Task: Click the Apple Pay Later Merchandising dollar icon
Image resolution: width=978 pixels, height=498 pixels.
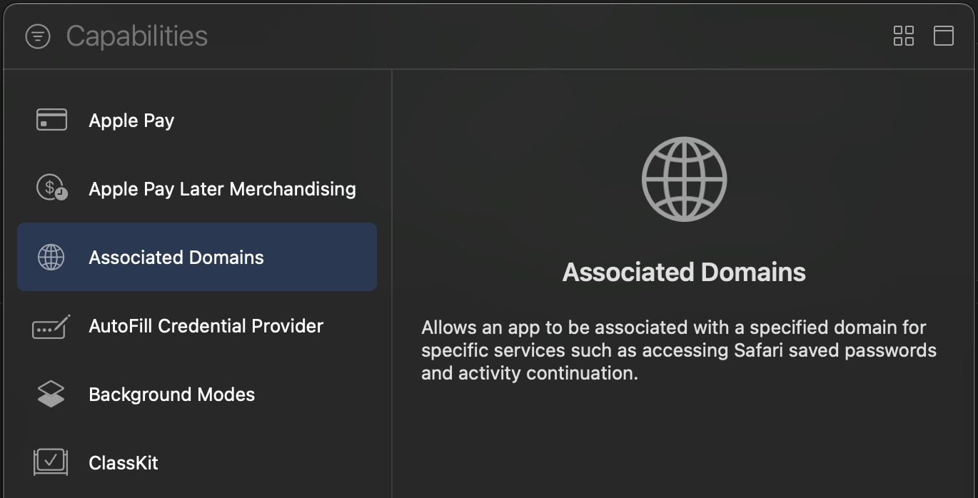Action: [51, 188]
